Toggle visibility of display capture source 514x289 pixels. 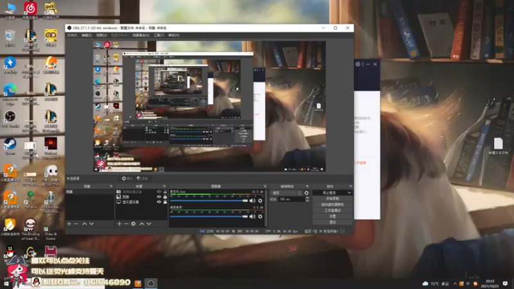tap(159, 202)
